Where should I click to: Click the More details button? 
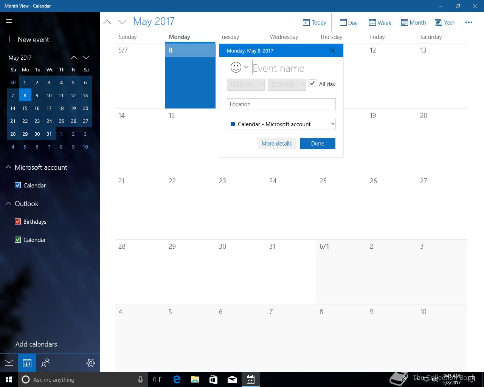[277, 144]
